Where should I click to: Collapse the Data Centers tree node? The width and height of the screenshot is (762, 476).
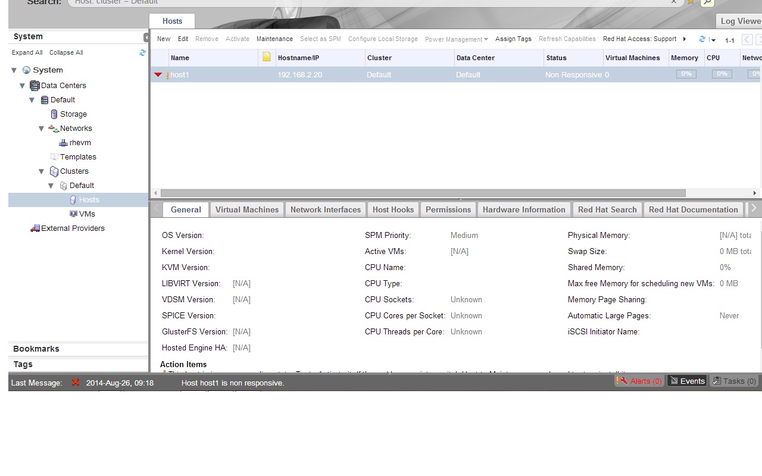[23, 86]
